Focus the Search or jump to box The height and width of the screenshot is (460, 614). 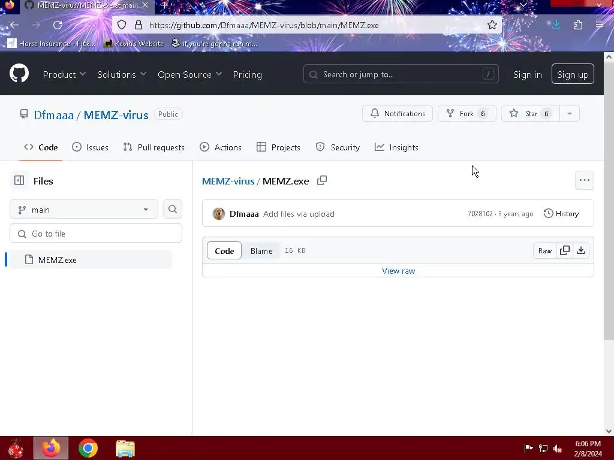click(x=401, y=74)
